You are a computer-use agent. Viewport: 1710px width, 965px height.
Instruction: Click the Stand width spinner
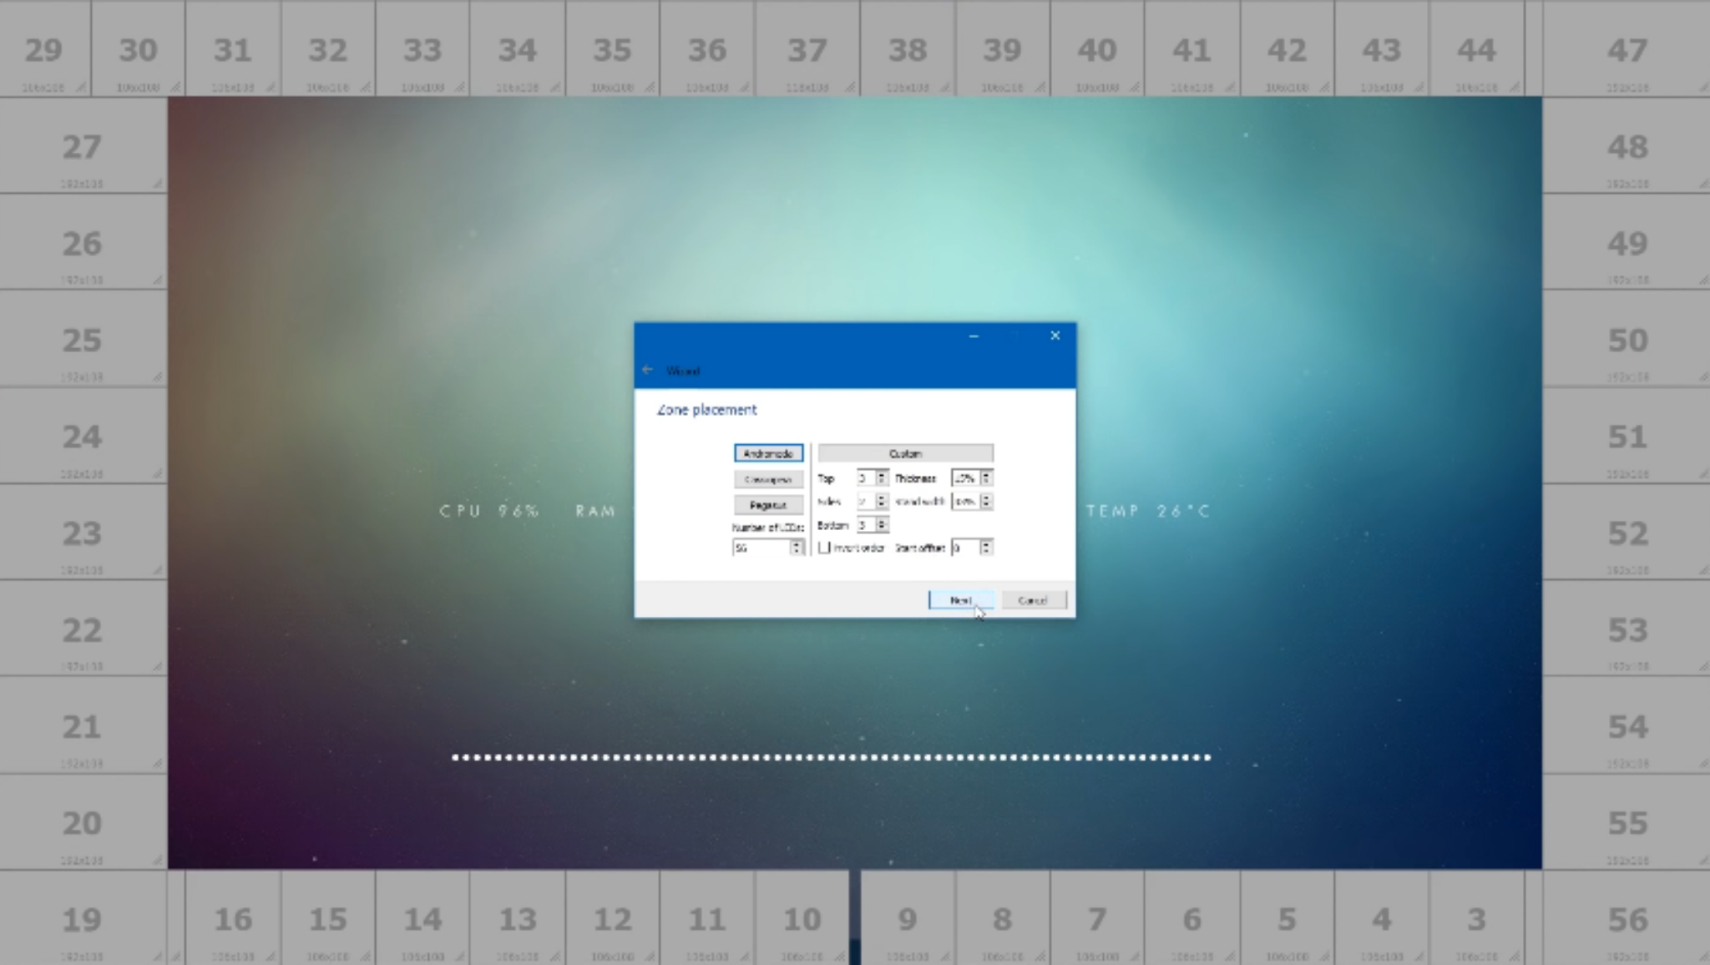click(986, 502)
